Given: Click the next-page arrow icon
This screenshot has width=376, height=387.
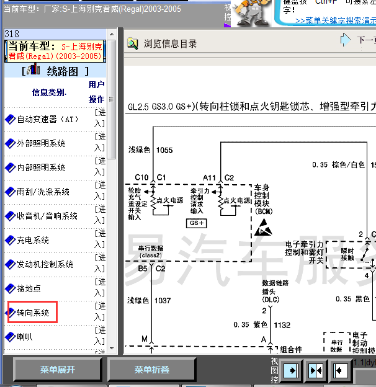Looking at the screenshot, I should 345,40.
